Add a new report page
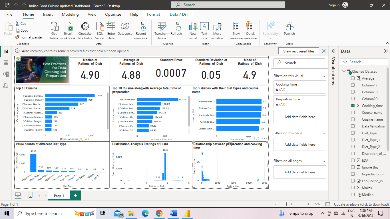The image size is (390, 219). tap(75, 195)
